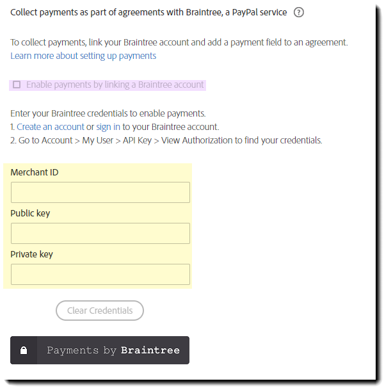Screen dimensions: 384x388
Task: Click the help question mark icon
Action: tap(298, 12)
